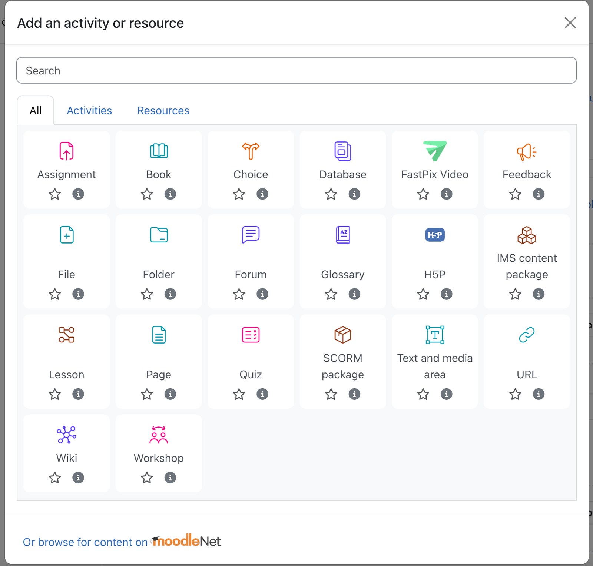Star the Feedback activity
Screen dimensions: 593x566
[x=515, y=194]
